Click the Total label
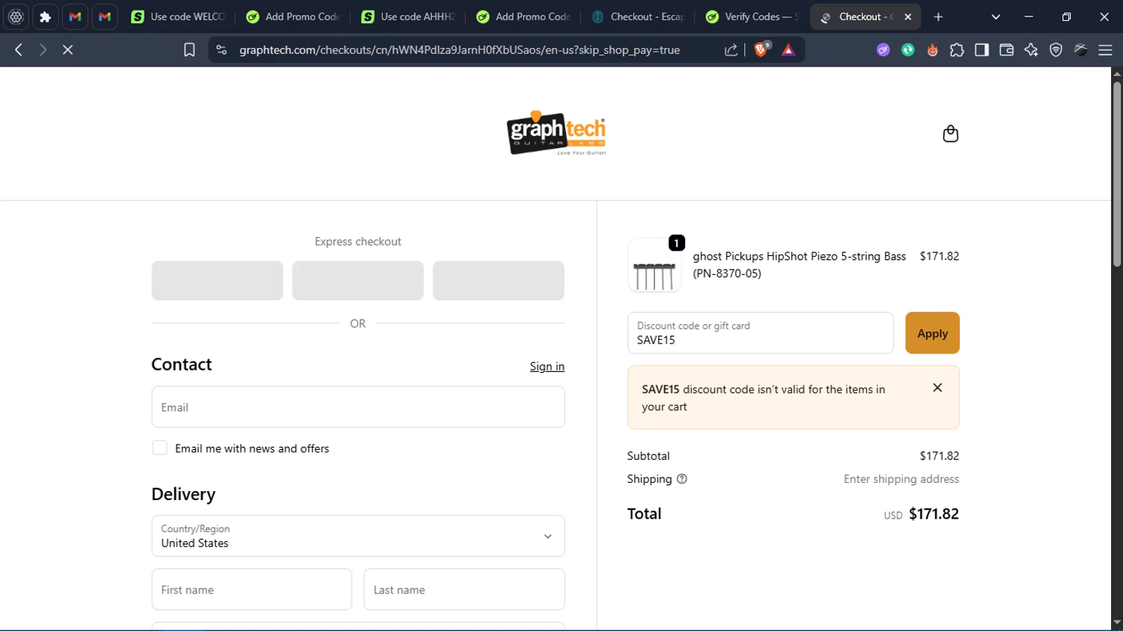1123x631 pixels. pos(644,513)
